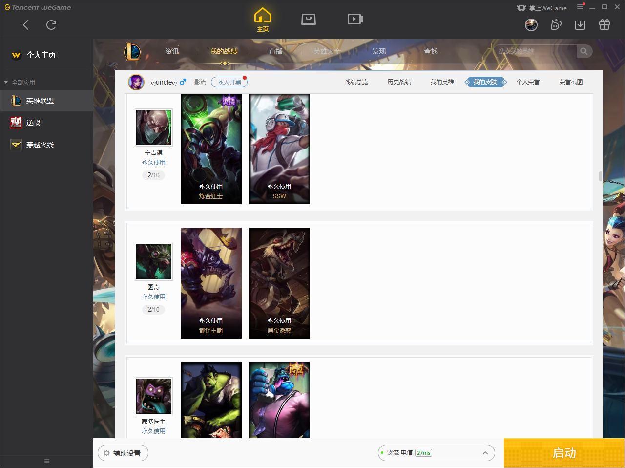
Task: Click the 2/10 count under 图奇
Action: pos(153,309)
